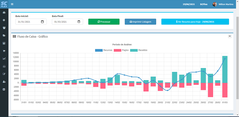Open the calculator icon in the sidebar
The image size is (239, 117).
[x=4, y=43]
